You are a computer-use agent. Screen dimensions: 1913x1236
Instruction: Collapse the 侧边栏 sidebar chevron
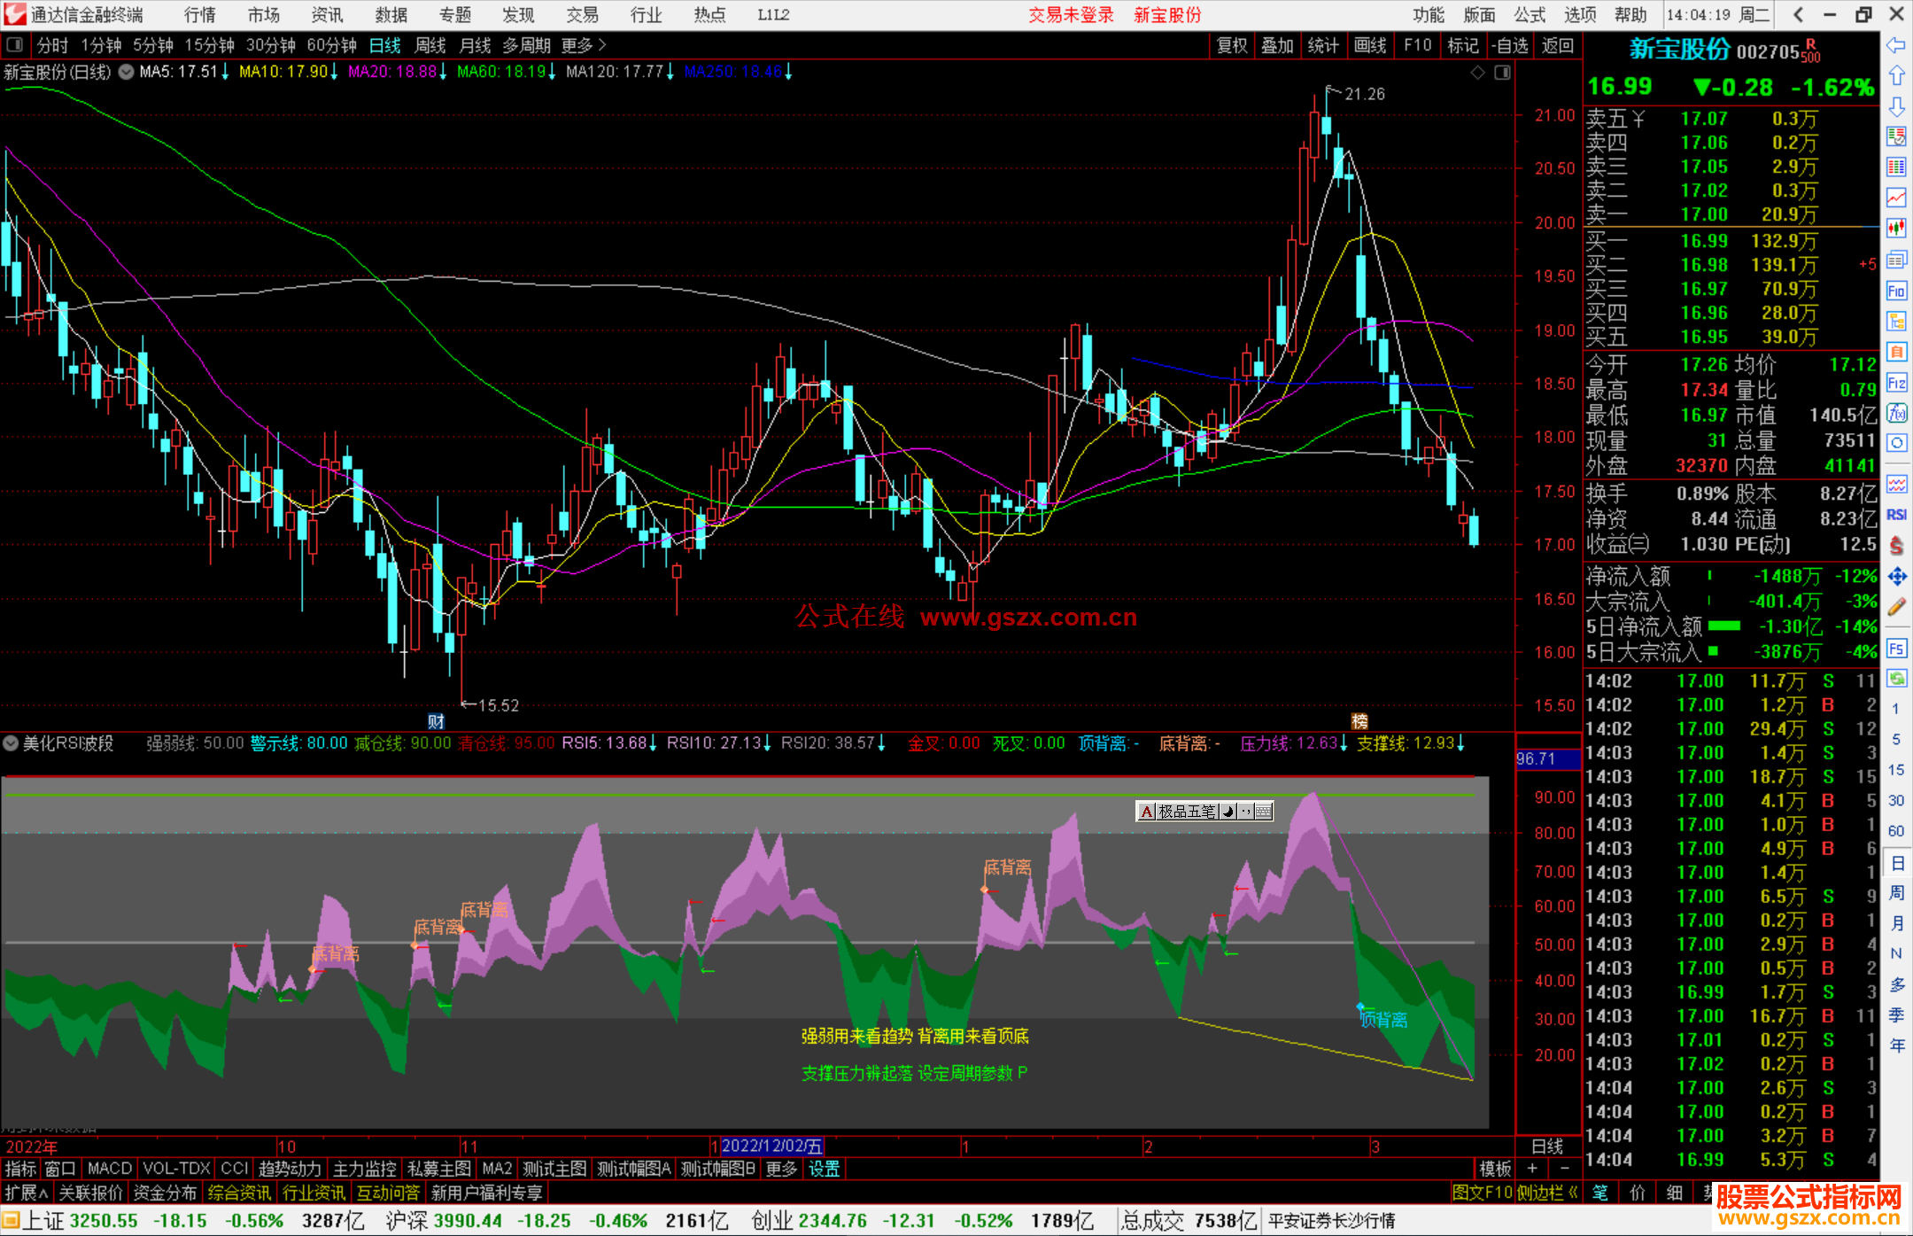coord(1573,1193)
